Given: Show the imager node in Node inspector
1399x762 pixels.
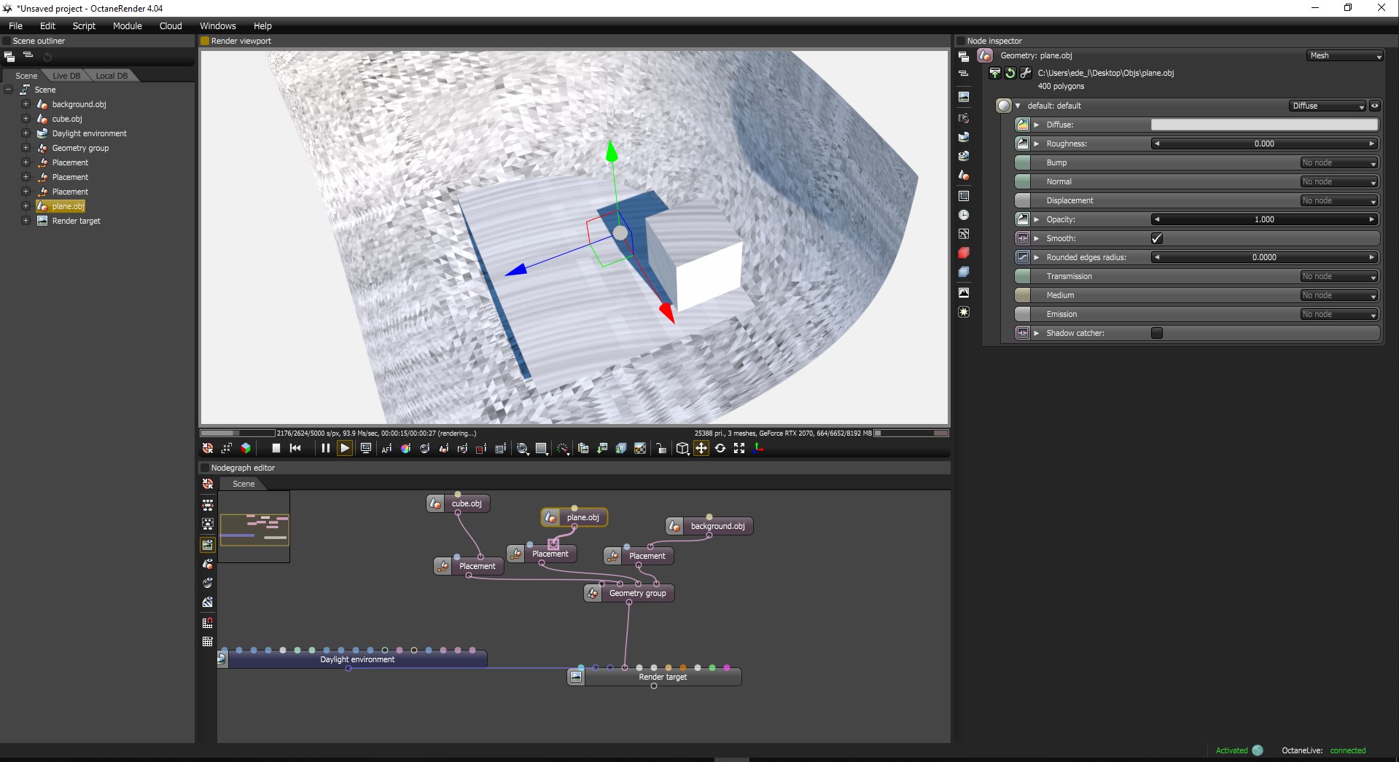Looking at the screenshot, I should [964, 293].
